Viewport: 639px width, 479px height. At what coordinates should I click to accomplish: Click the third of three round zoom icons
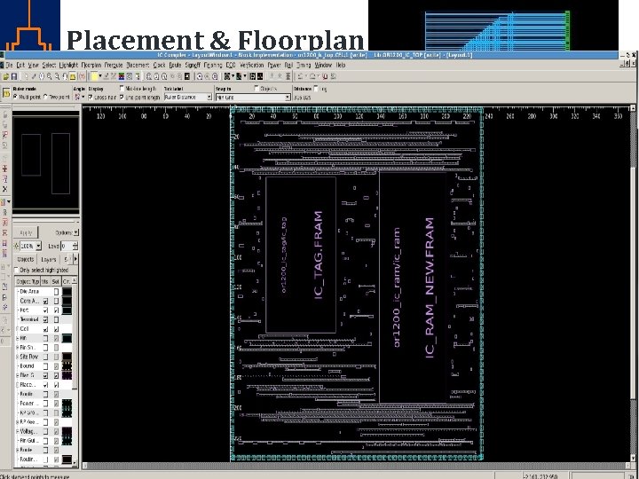tap(215, 76)
